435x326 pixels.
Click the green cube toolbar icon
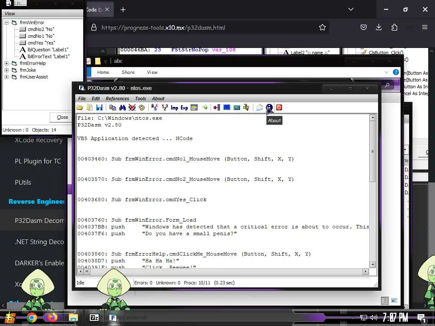[x=205, y=107]
